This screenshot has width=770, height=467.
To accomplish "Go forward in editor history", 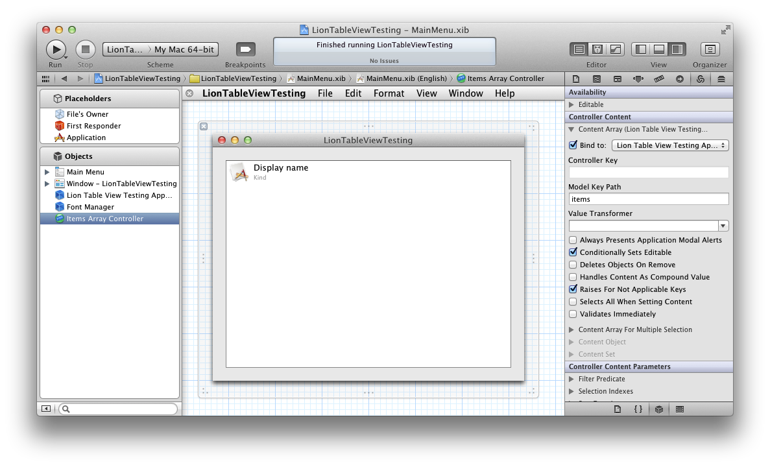I will (x=80, y=78).
